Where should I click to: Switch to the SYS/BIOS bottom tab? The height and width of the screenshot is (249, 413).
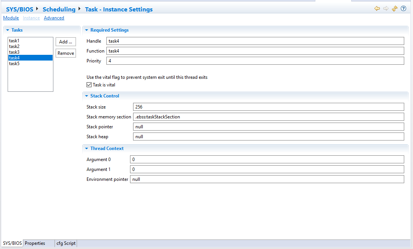pyautogui.click(x=12, y=243)
